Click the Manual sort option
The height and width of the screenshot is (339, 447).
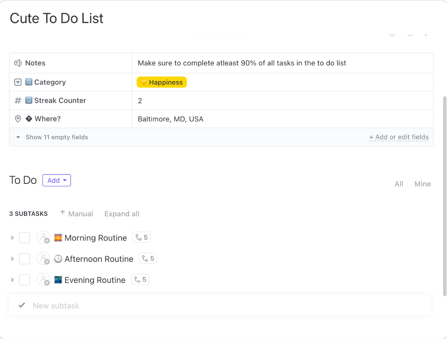point(81,214)
